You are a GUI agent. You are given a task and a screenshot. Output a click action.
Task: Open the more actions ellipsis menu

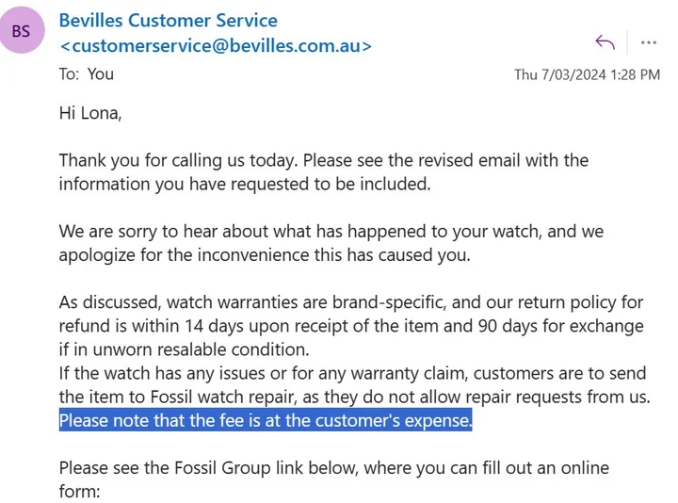tap(649, 42)
